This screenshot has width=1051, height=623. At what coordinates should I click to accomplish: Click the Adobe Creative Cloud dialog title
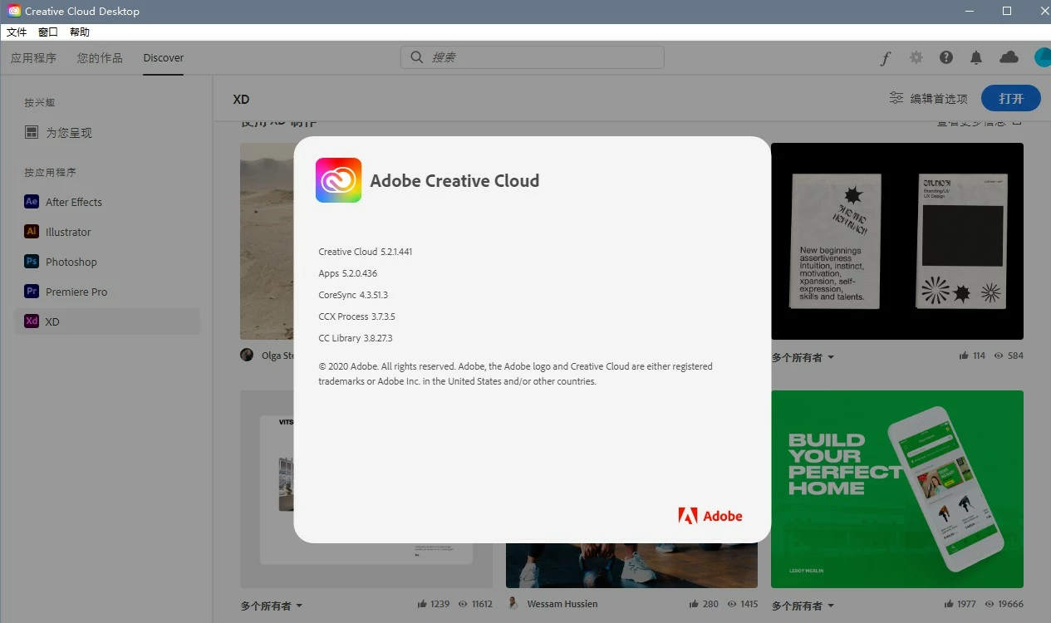coord(454,180)
